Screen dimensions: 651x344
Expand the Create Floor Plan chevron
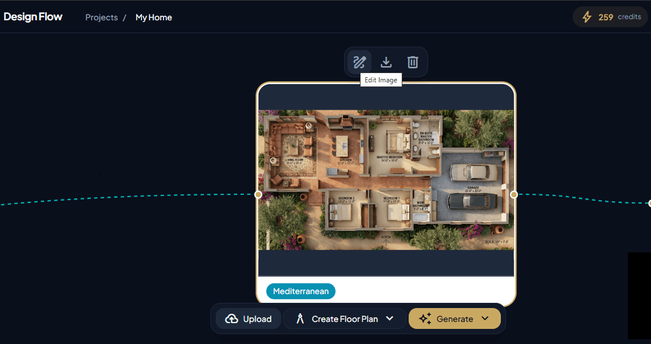[x=390, y=318]
